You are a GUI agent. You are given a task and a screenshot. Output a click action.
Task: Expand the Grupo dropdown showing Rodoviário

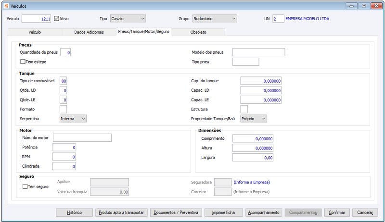pyautogui.click(x=215, y=19)
